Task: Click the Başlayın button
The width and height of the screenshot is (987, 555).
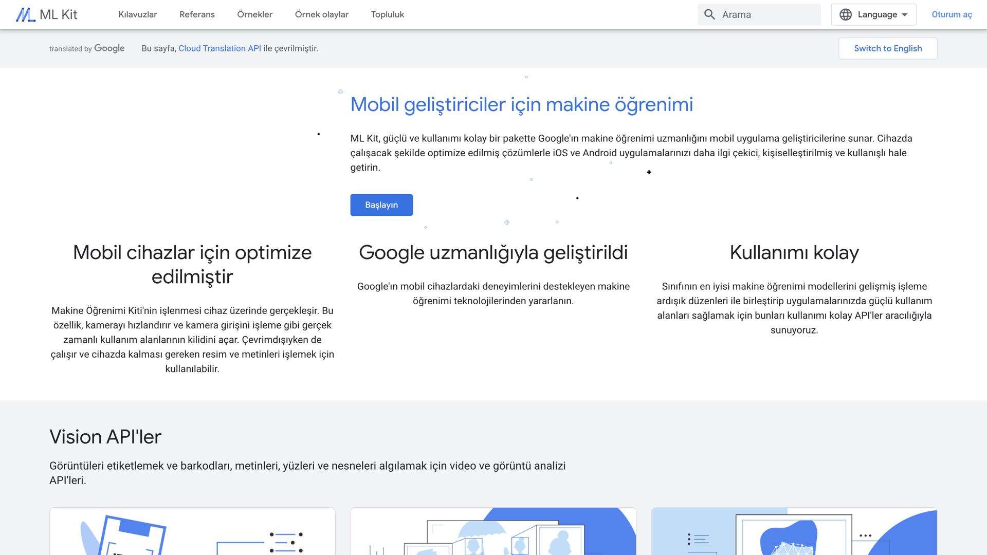Action: tap(381, 205)
